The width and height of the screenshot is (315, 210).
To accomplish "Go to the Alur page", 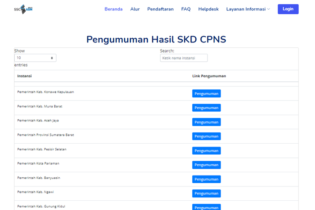I will click(135, 9).
